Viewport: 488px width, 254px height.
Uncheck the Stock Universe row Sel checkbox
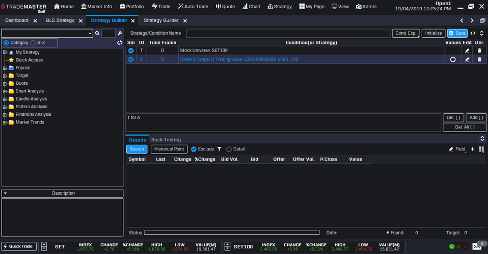click(x=131, y=50)
